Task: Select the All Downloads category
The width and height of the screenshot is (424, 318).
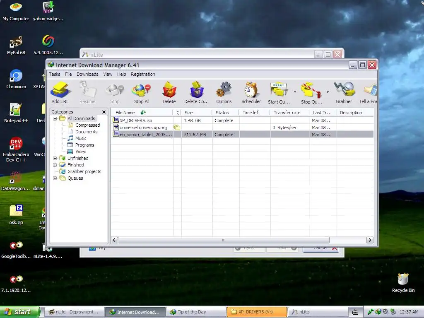Action: point(81,118)
